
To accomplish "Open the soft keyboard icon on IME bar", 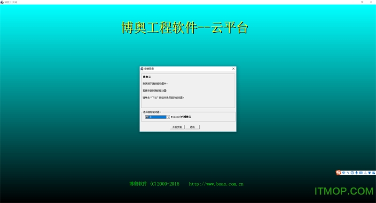I will [x=361, y=173].
